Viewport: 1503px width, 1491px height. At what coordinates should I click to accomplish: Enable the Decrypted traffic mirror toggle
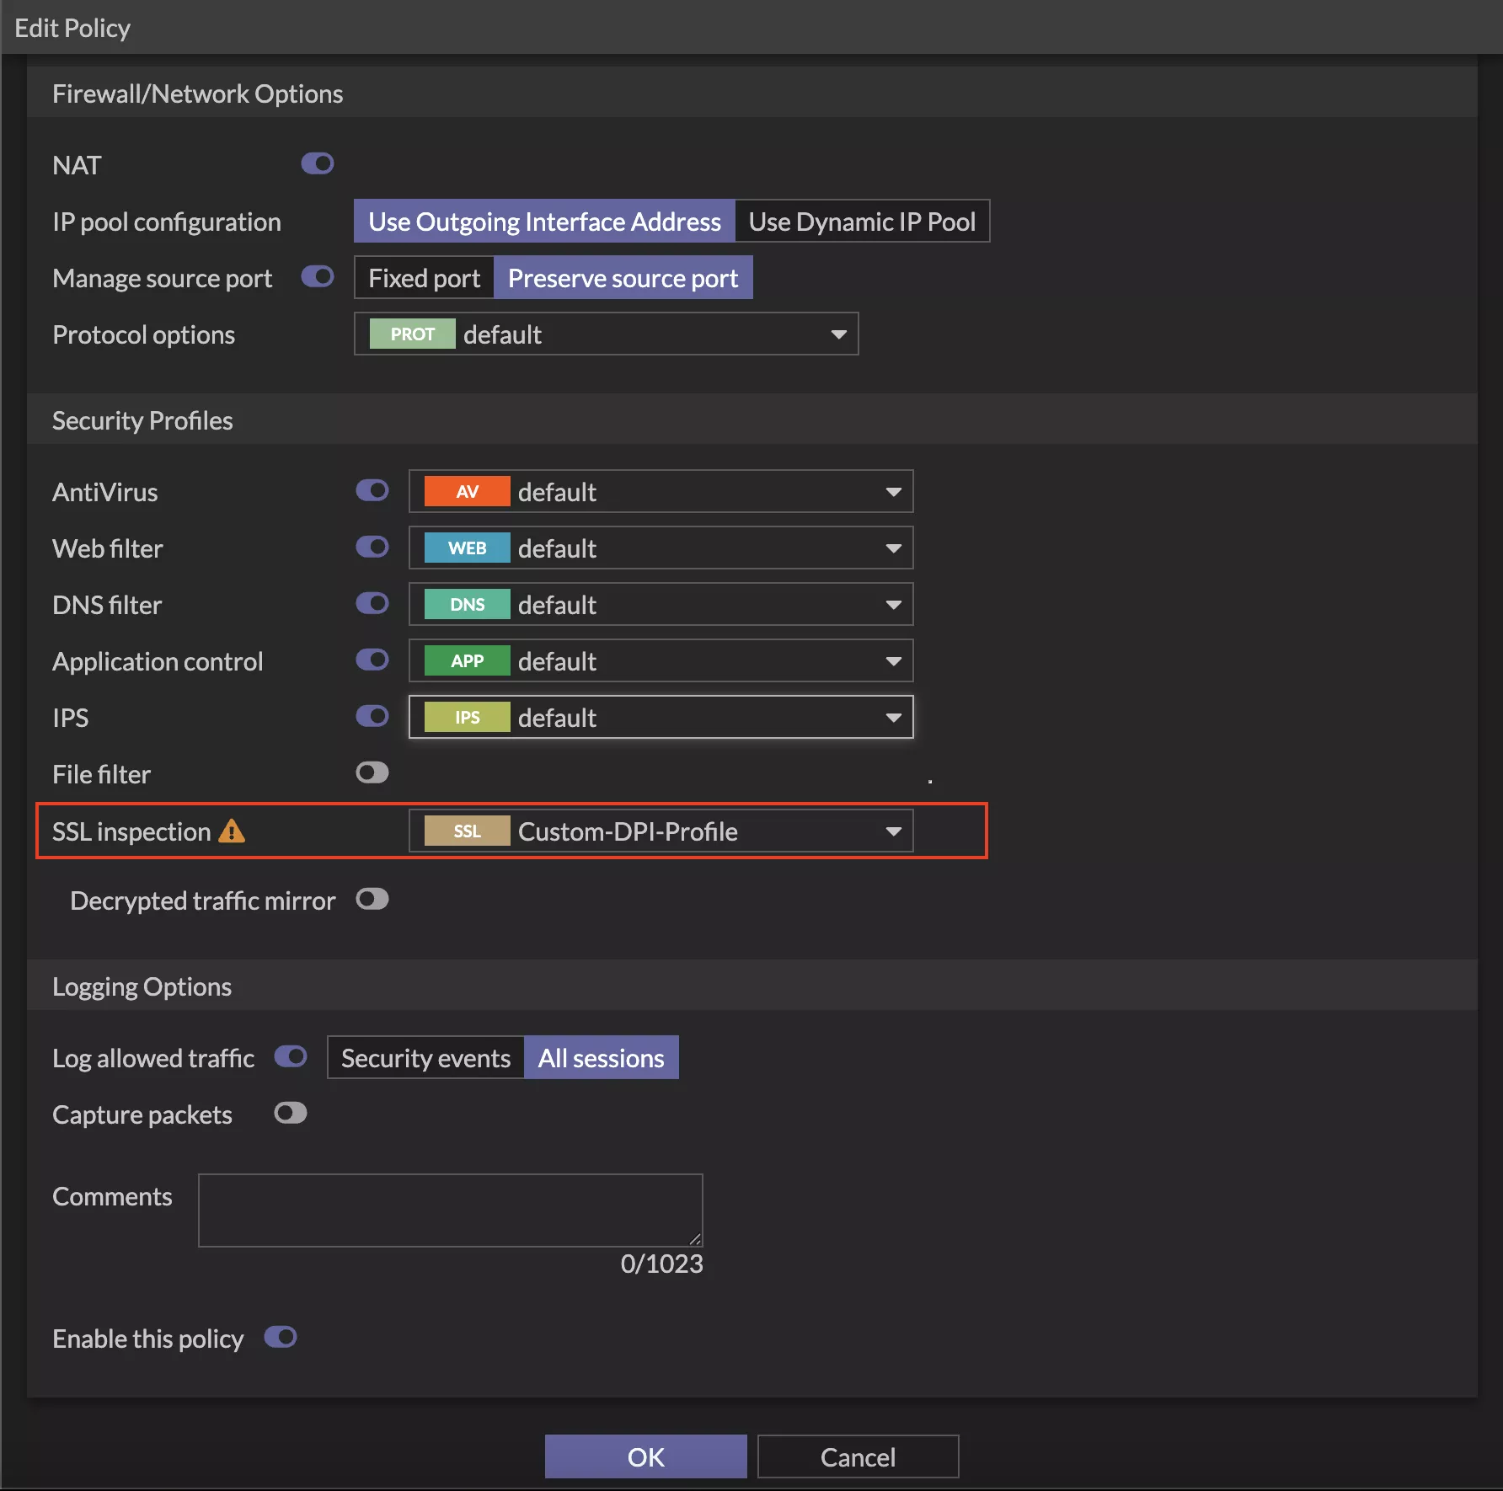pos(372,899)
